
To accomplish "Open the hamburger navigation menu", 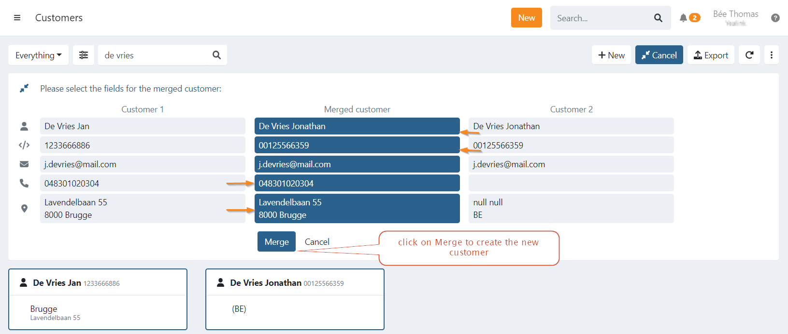I will pyautogui.click(x=17, y=18).
